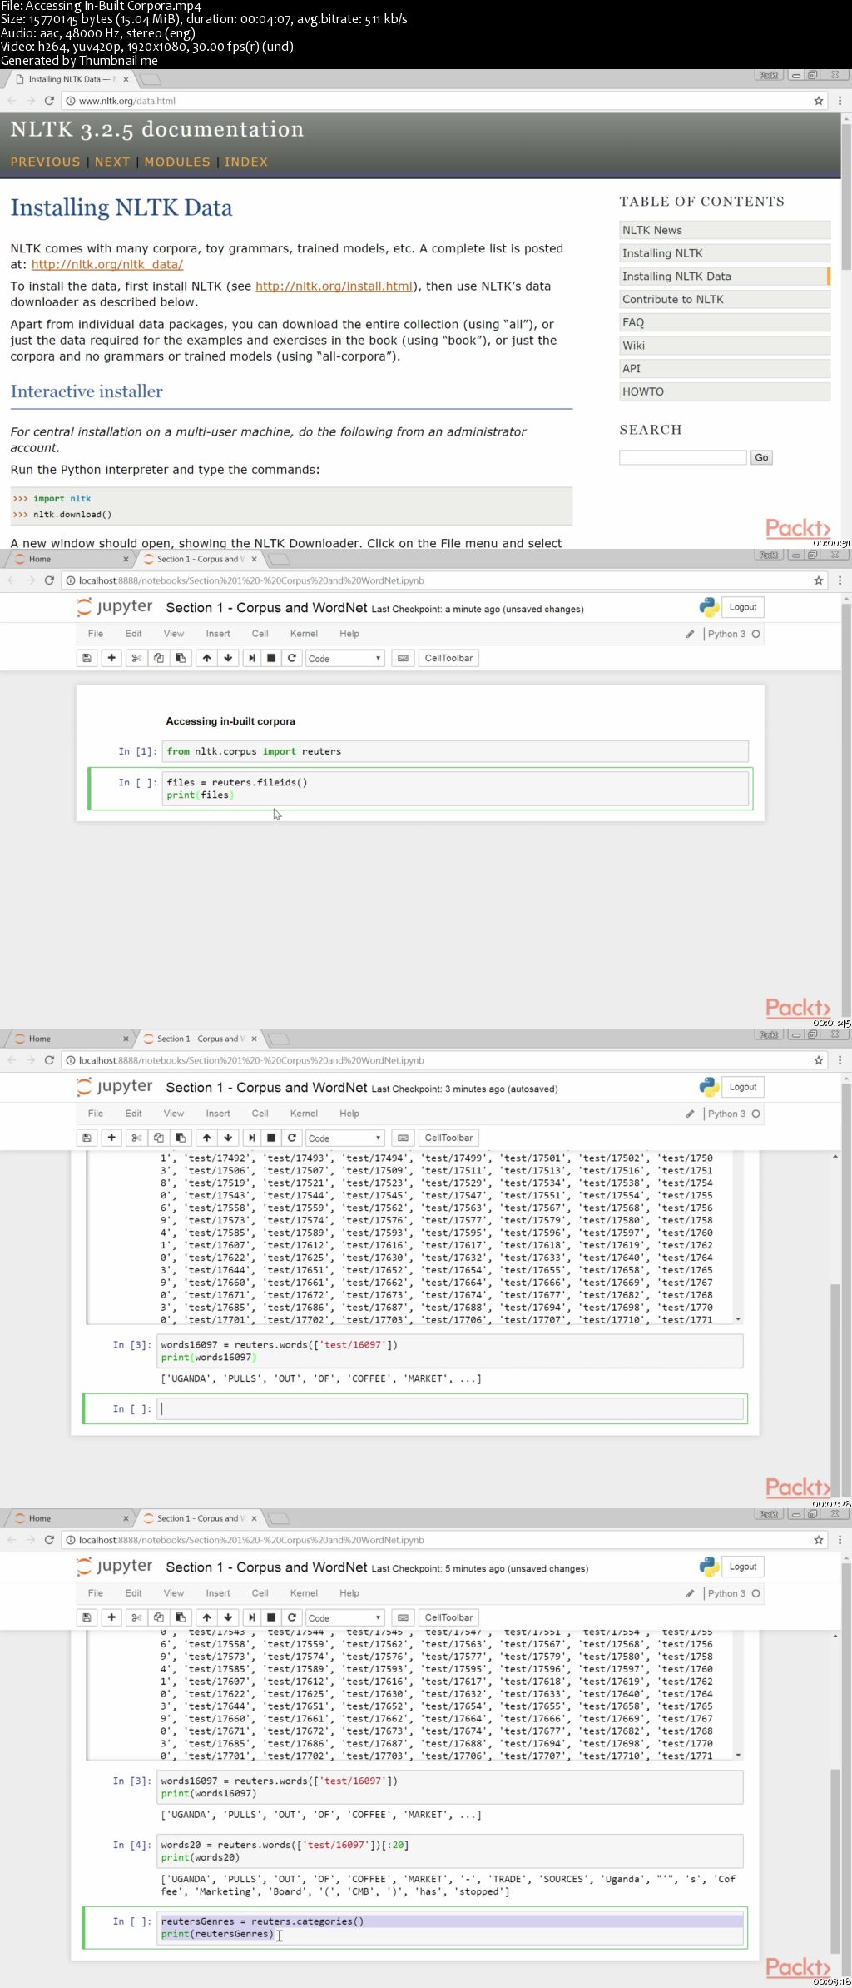Click restart kernel icon in '3 minutes ago' notebook

292,1138
